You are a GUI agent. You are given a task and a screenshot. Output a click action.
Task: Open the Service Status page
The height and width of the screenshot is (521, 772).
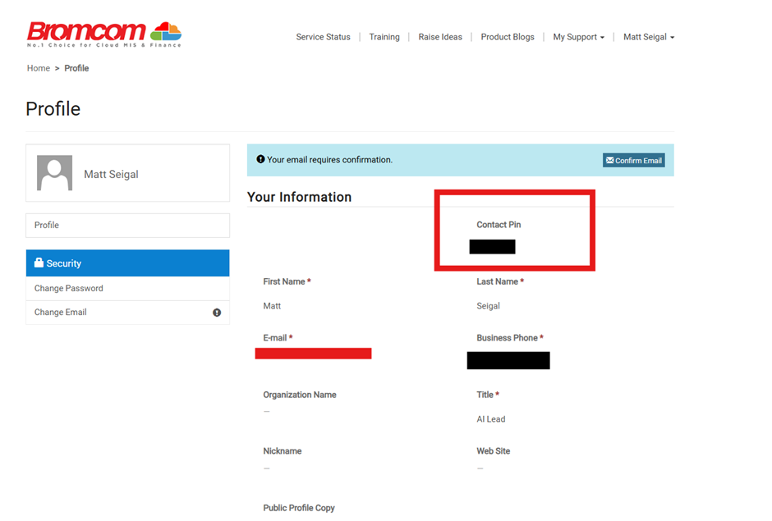click(x=323, y=37)
